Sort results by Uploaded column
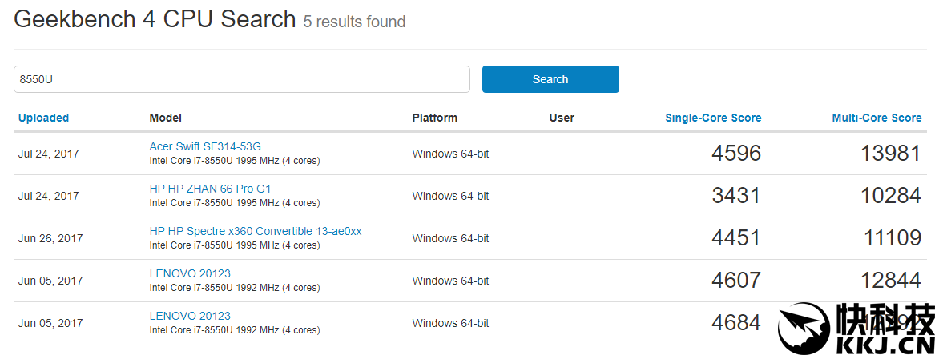The width and height of the screenshot is (943, 363). pyautogui.click(x=43, y=118)
